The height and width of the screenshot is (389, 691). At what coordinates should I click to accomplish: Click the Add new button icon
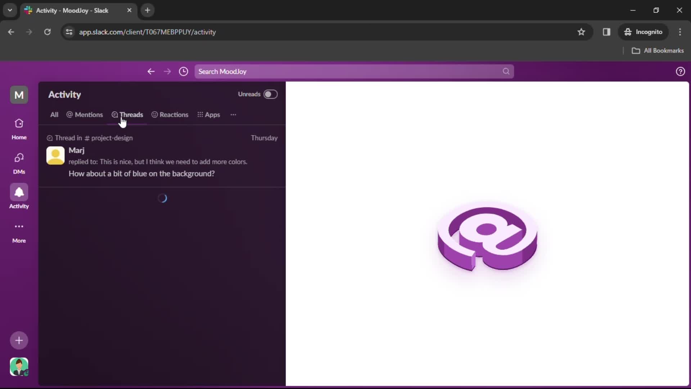pos(19,340)
